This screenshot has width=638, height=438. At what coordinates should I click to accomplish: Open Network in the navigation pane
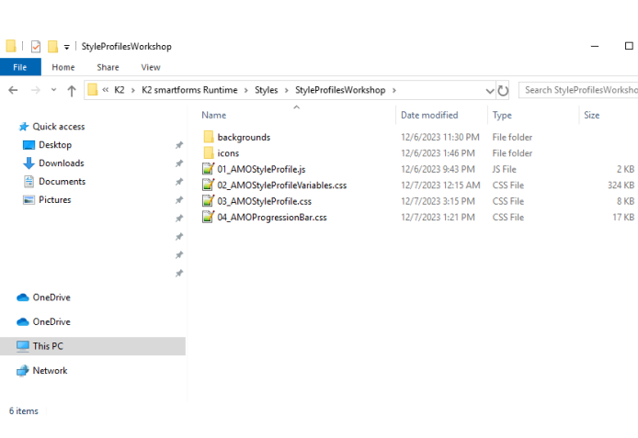50,371
